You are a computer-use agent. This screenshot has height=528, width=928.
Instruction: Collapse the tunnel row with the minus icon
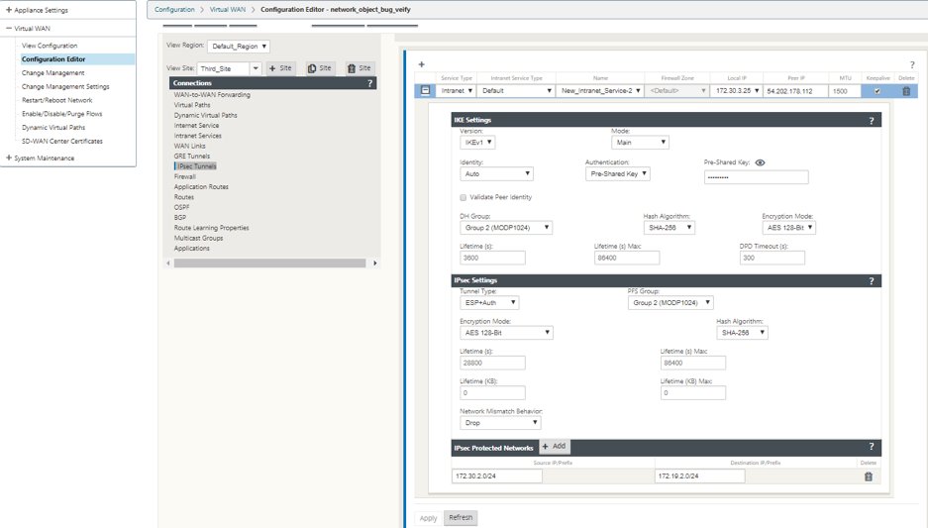click(x=425, y=90)
